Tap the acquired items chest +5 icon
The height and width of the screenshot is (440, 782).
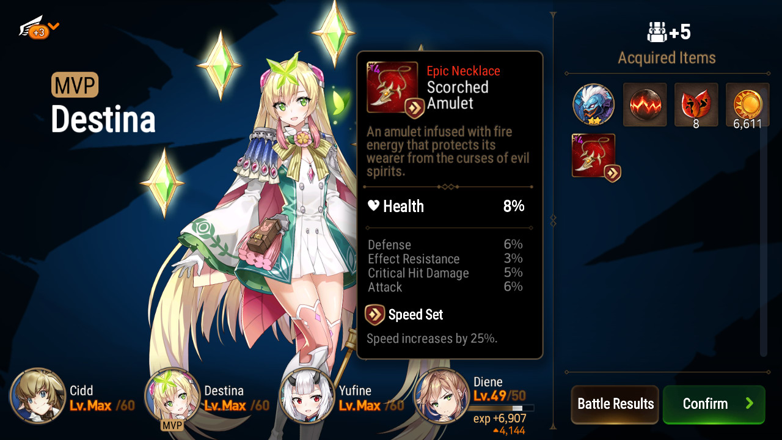coord(657,32)
